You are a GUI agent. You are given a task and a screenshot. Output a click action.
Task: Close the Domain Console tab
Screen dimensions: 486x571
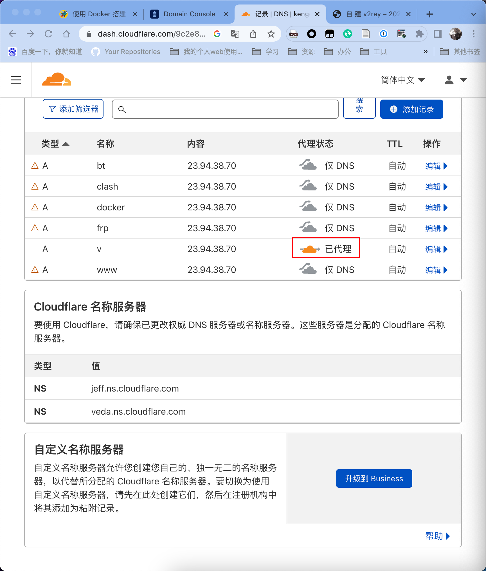pos(226,14)
